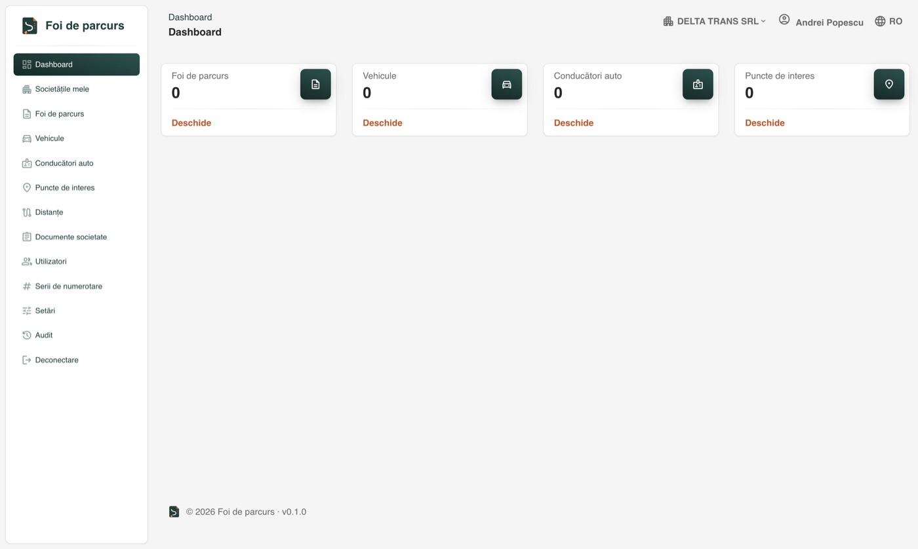Image resolution: width=918 pixels, height=549 pixels.
Task: Click the bold Dashboard page heading
Action: [x=195, y=32]
